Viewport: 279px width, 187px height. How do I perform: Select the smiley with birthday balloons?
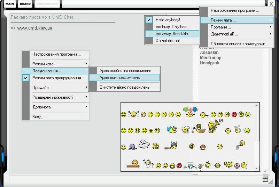[x=190, y=112]
